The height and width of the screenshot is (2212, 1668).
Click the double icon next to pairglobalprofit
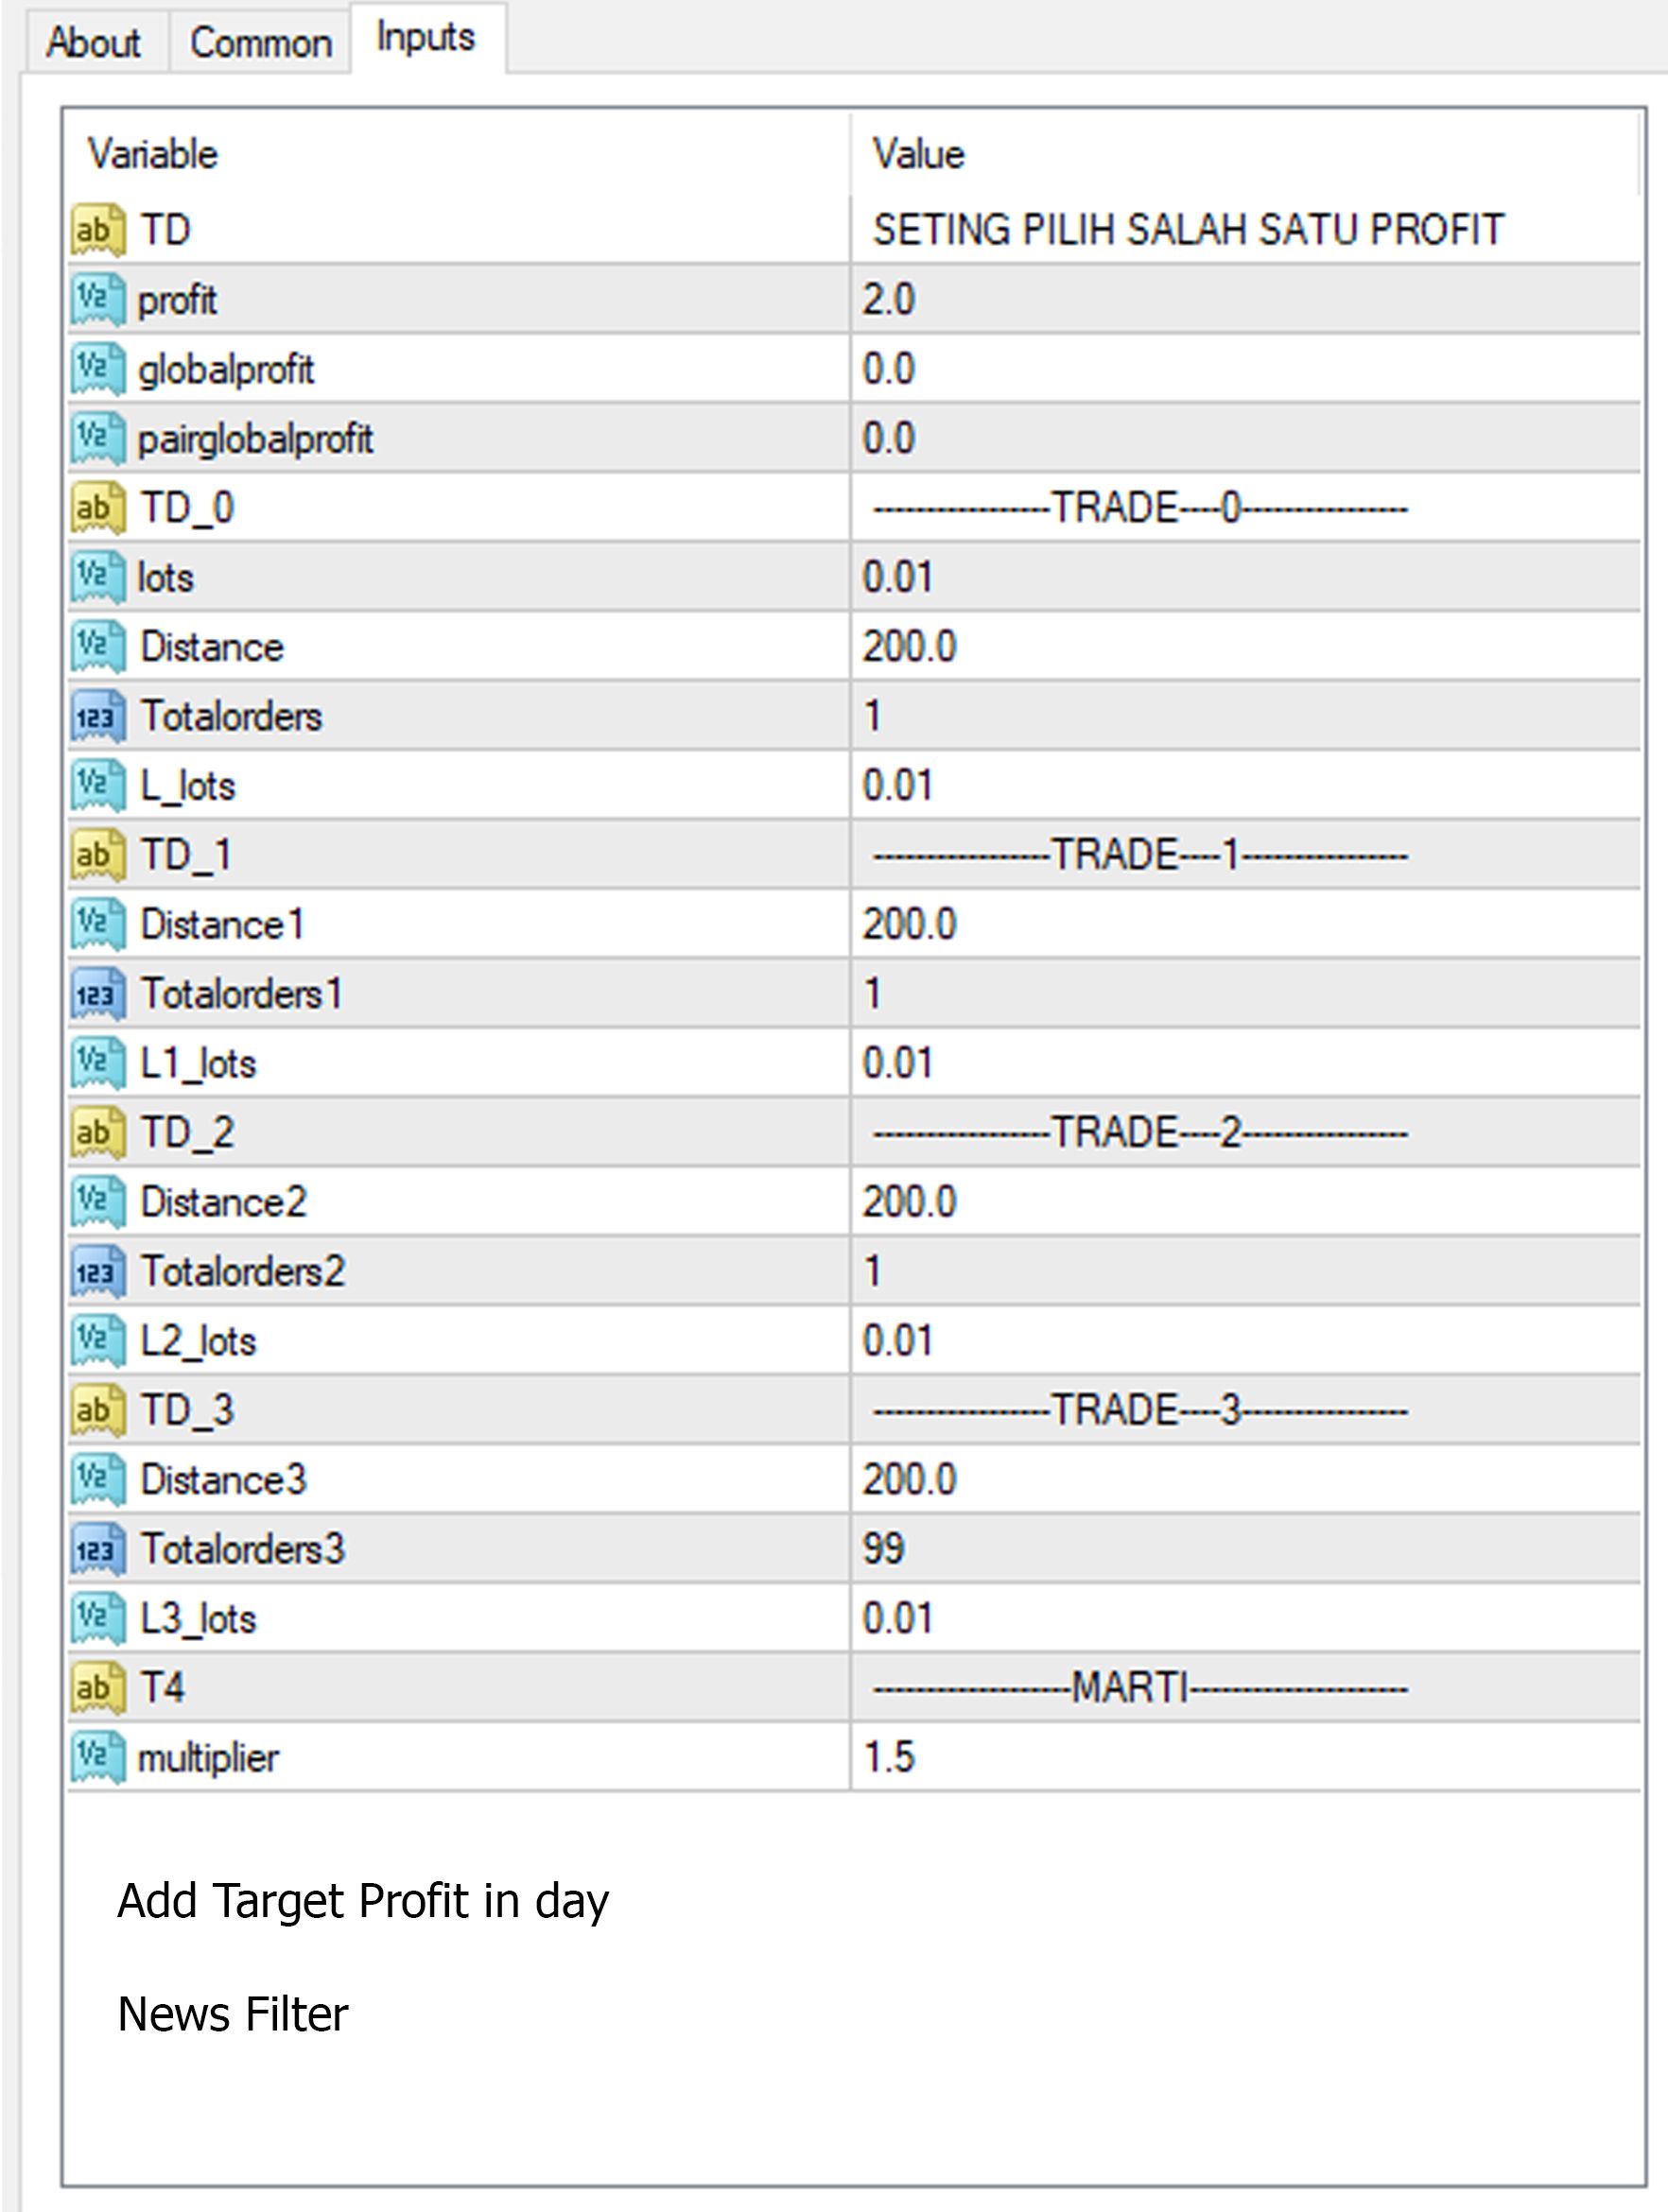[98, 438]
